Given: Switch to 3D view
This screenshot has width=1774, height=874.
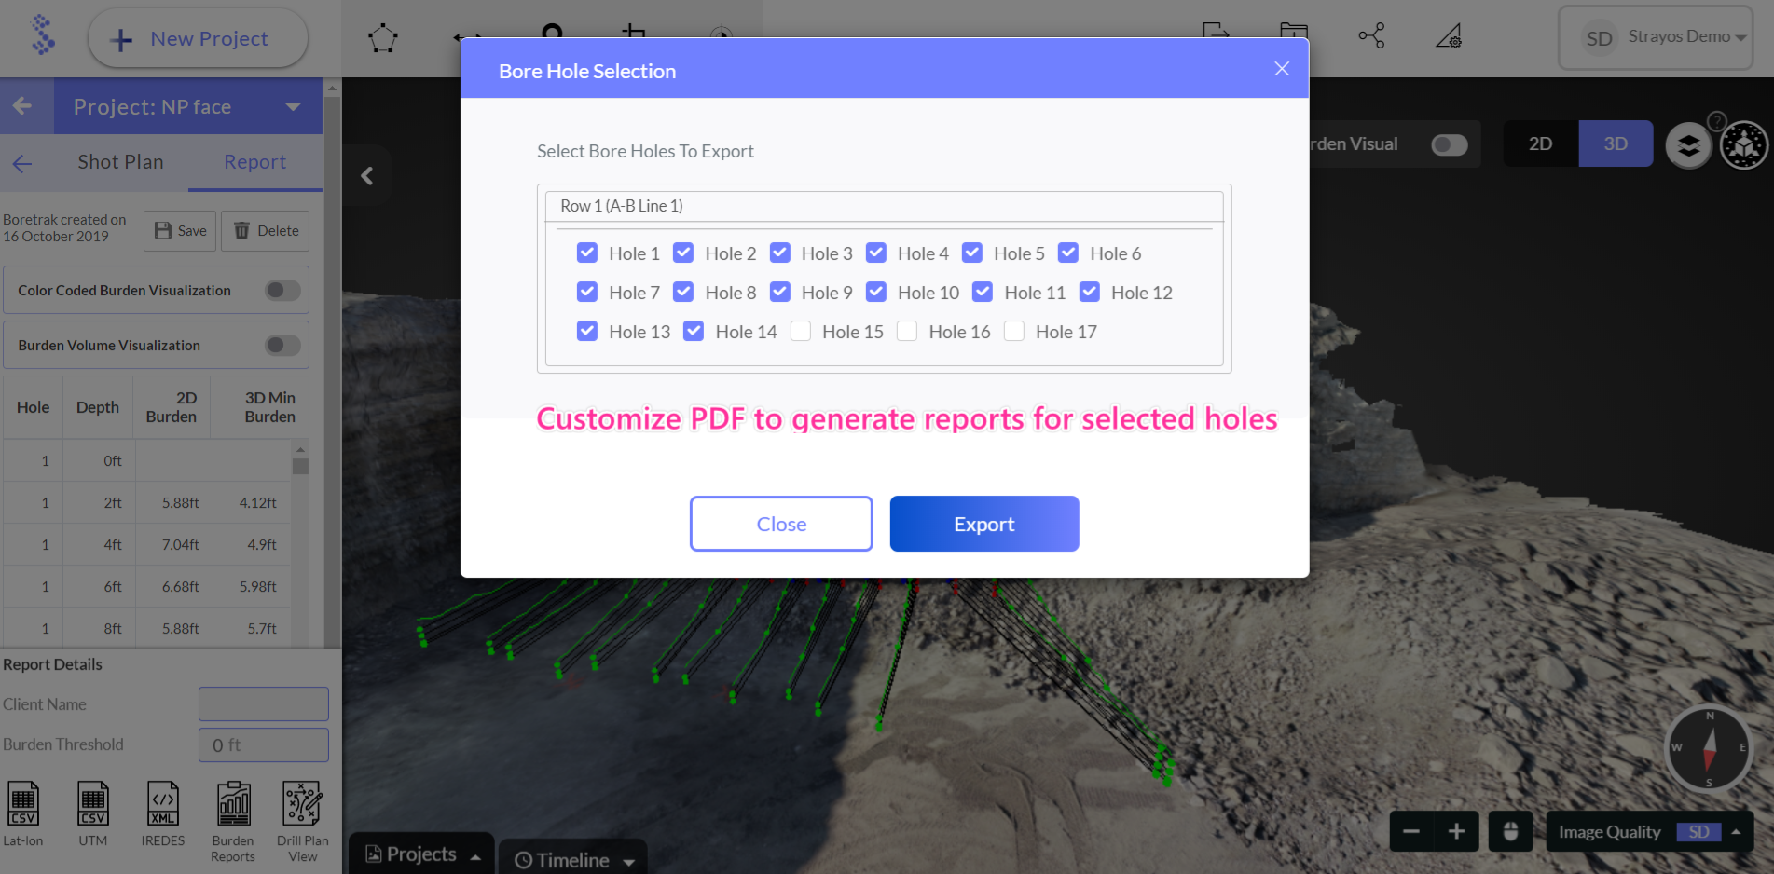Looking at the screenshot, I should point(1616,144).
